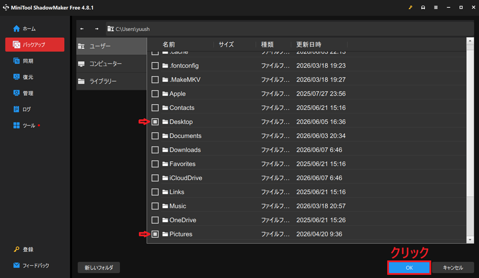This screenshot has height=278, width=479.
Task: Click the 同期 sync icon in sidebar
Action: click(16, 61)
